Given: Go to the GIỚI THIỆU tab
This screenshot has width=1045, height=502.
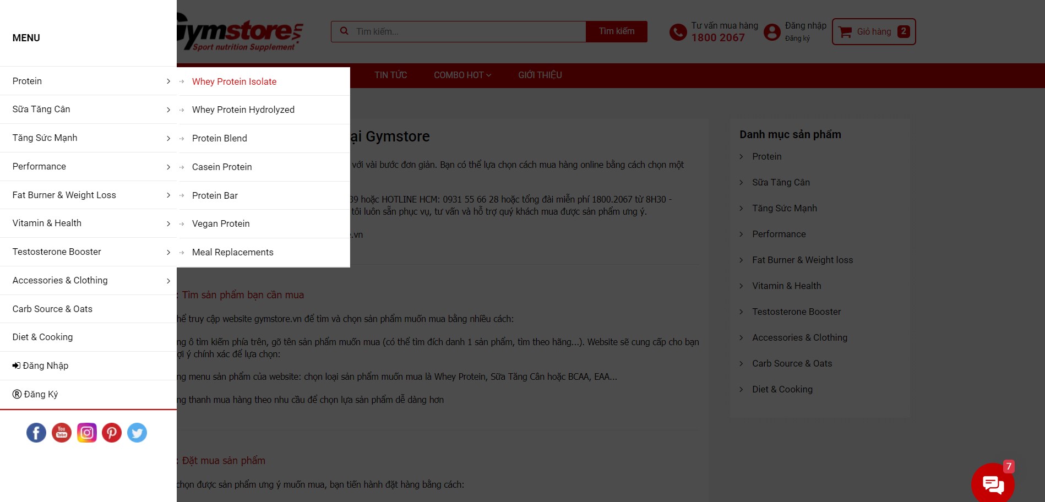Looking at the screenshot, I should pos(540,75).
